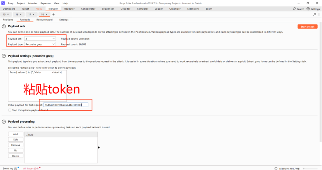Open the Payload type dropdown

pyautogui.click(x=40, y=44)
